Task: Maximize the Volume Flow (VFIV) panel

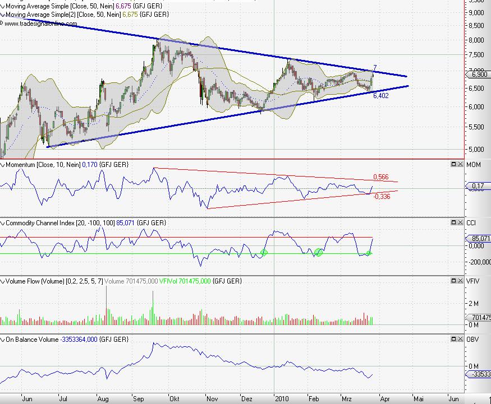Action: [x=453, y=281]
